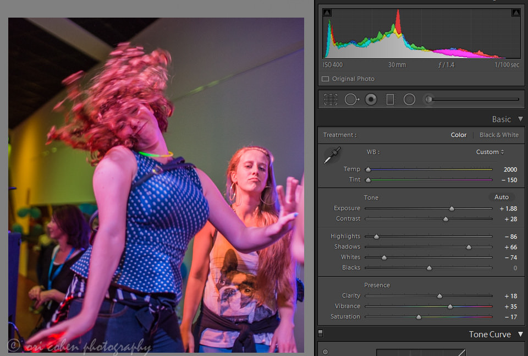Click the Shadows value +66
Screen dimensions: 528x356
(x=510, y=247)
